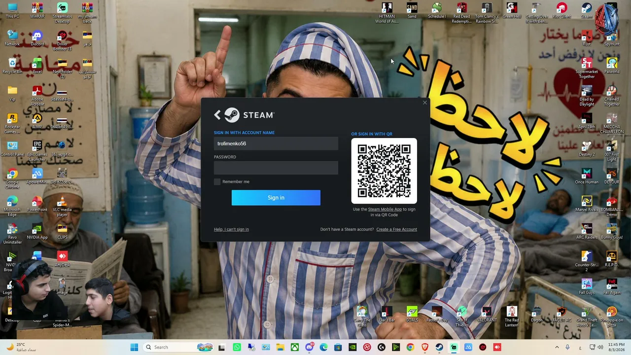Select the Control Panel desktop icon

[x=12, y=149]
